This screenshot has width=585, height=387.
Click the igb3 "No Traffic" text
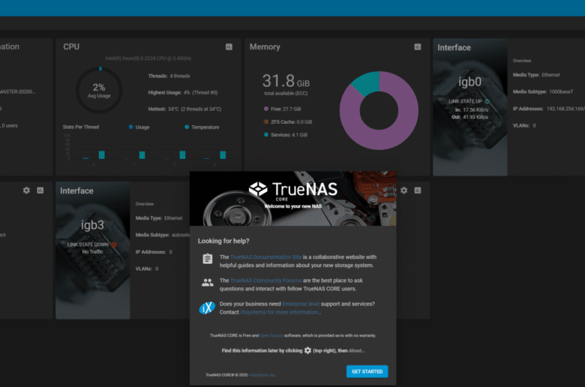pyautogui.click(x=92, y=251)
